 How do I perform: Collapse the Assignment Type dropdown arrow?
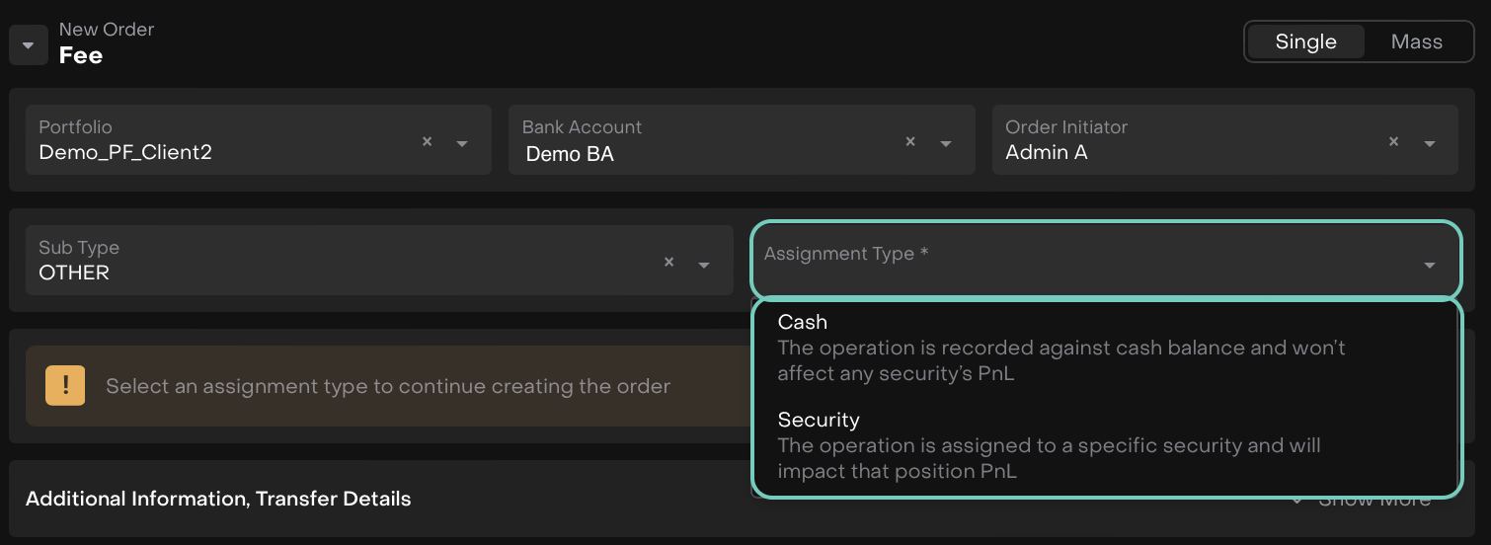[1429, 265]
